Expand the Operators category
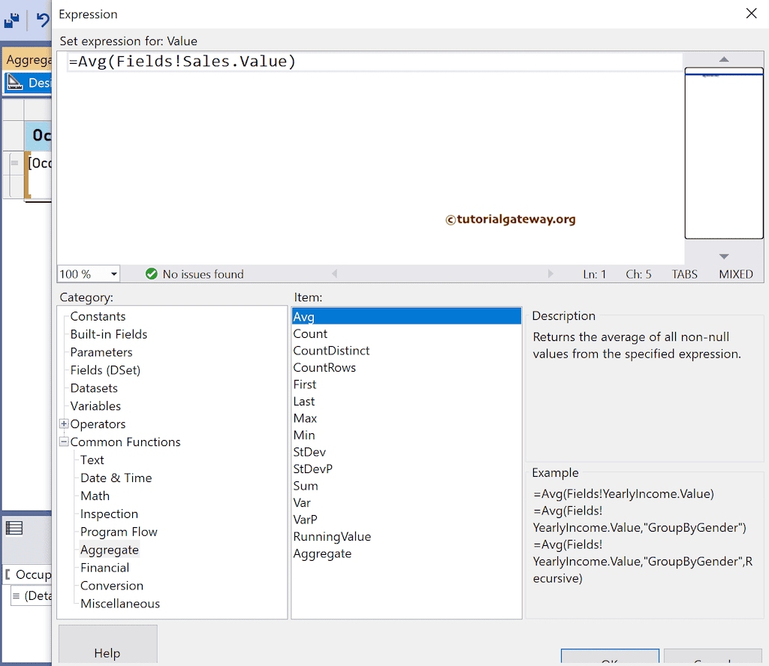 tap(64, 423)
